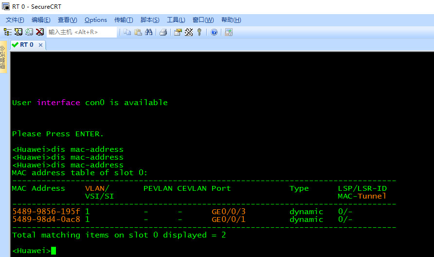Open the 文件(F) menu
Screen dimensions: 434x257
tap(15, 20)
